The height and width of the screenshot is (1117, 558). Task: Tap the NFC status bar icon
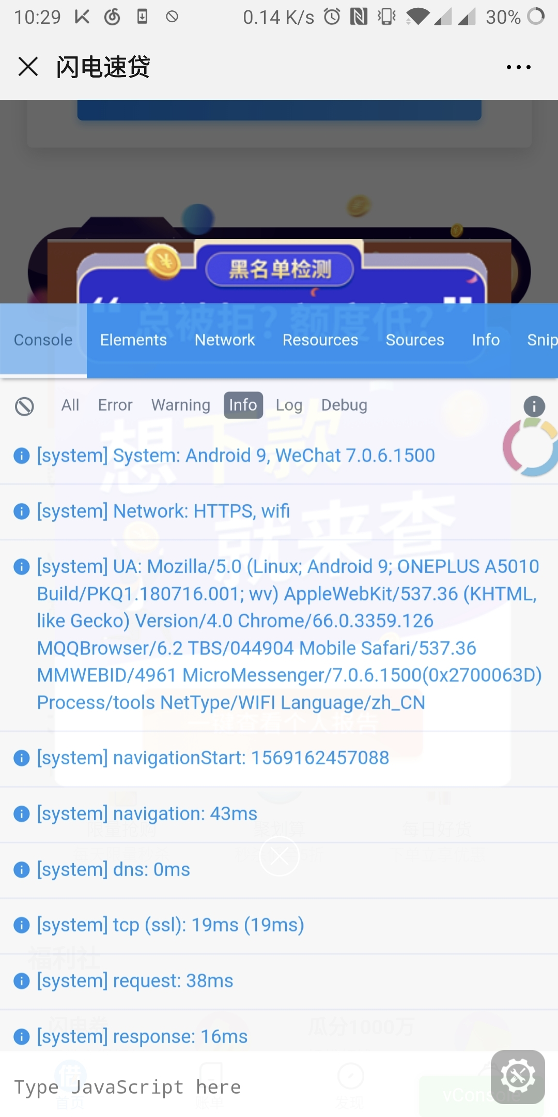click(359, 17)
